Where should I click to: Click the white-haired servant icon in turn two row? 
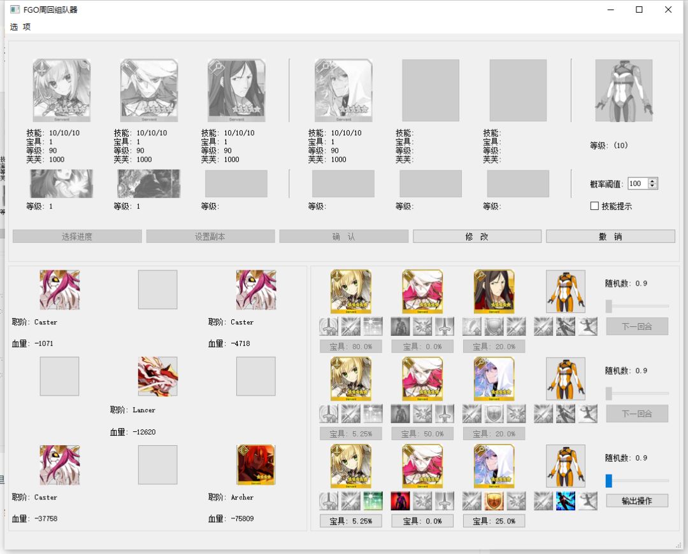click(422, 378)
